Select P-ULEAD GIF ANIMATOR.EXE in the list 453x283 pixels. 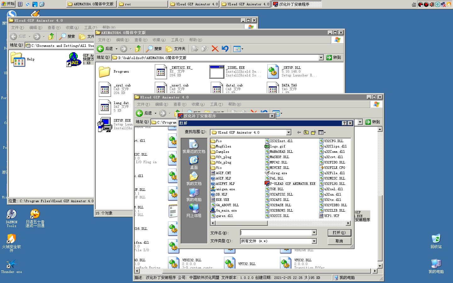(290, 184)
